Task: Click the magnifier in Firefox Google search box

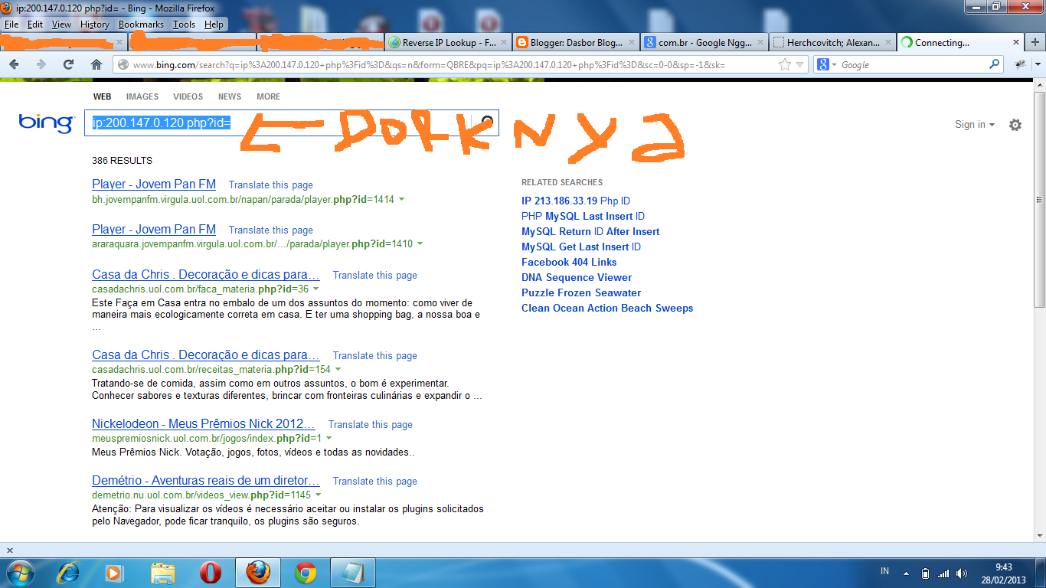Action: [994, 64]
